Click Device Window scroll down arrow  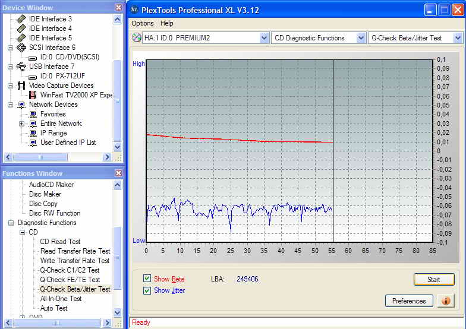coord(118,147)
